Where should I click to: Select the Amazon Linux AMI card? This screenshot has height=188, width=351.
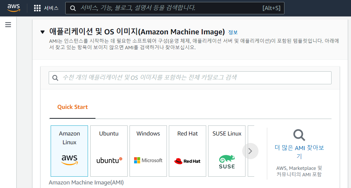(69, 151)
